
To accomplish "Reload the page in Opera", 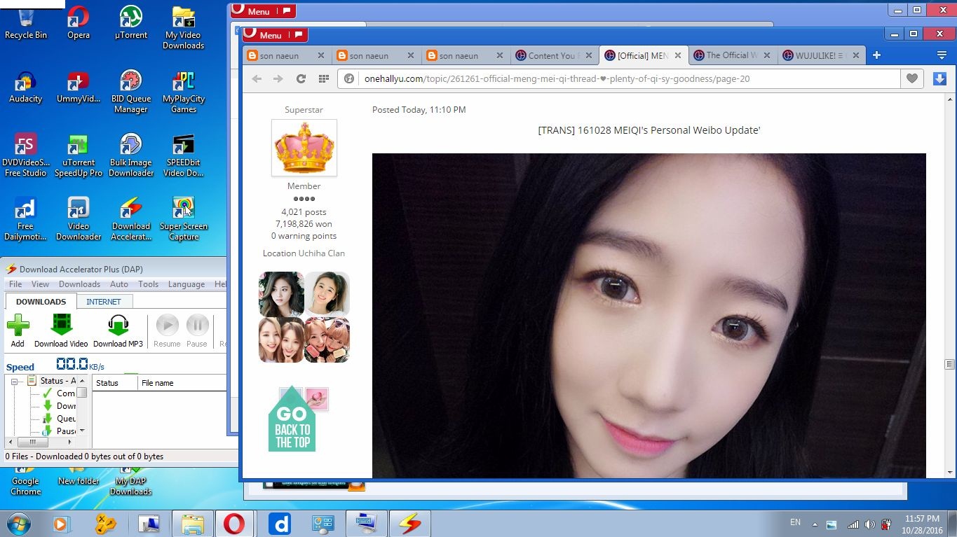I will (301, 79).
